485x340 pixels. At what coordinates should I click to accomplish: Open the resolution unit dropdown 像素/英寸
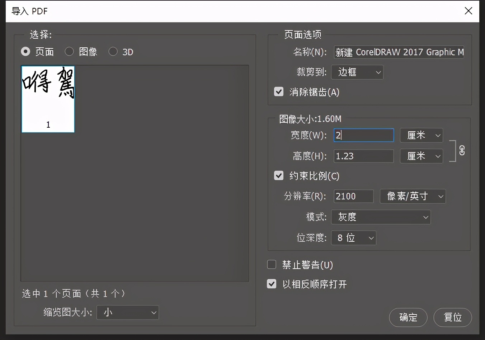pyautogui.click(x=413, y=196)
